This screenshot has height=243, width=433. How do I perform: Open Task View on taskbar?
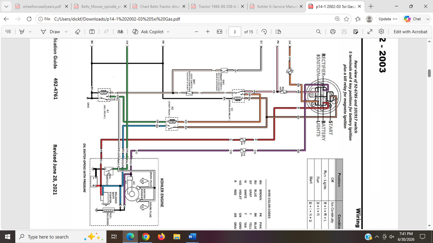pyautogui.click(x=114, y=237)
